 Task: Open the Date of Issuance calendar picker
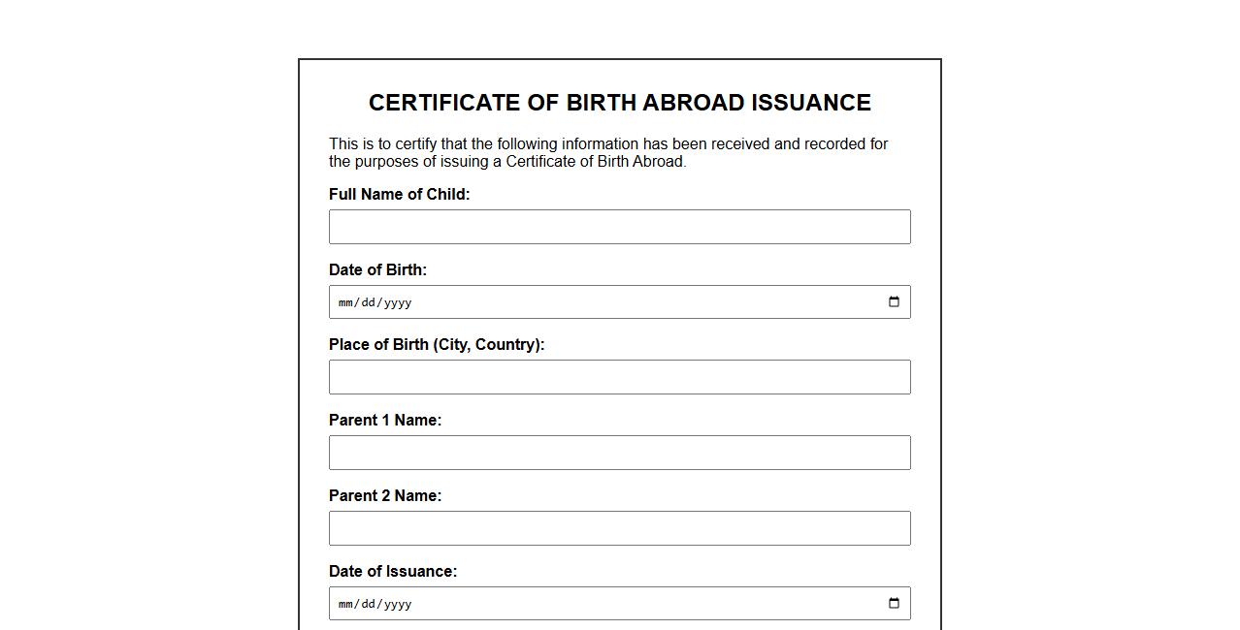[894, 604]
